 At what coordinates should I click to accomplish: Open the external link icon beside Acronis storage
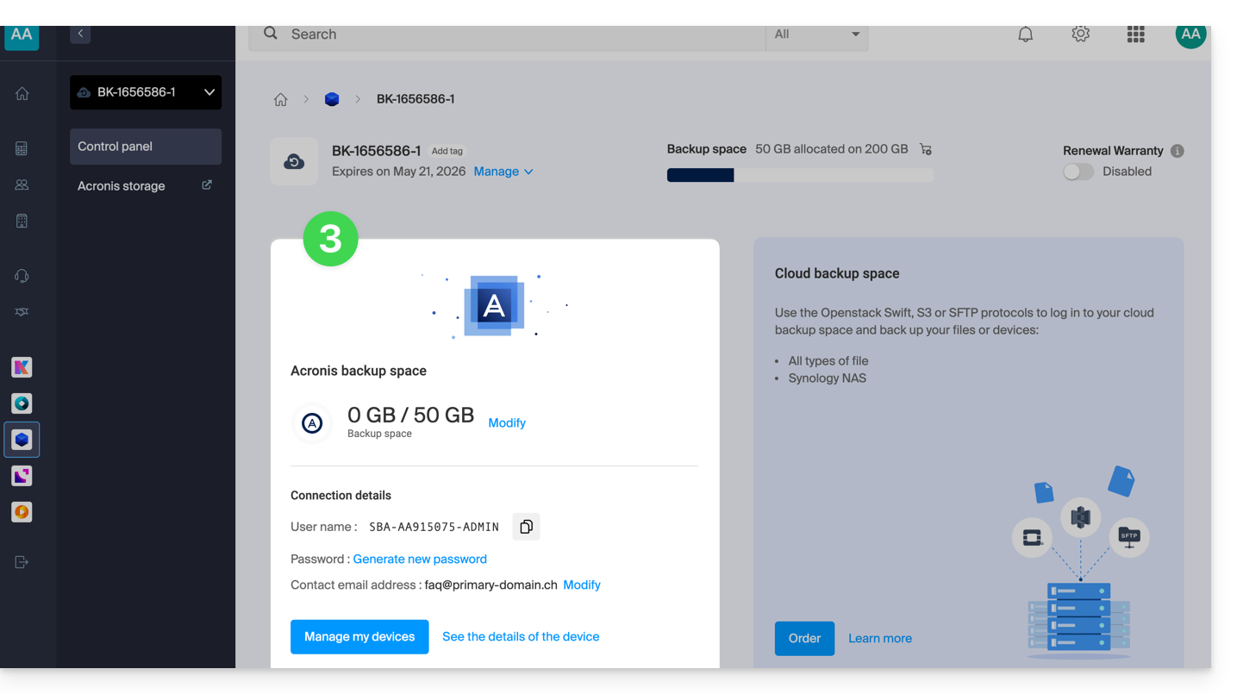[x=207, y=185]
